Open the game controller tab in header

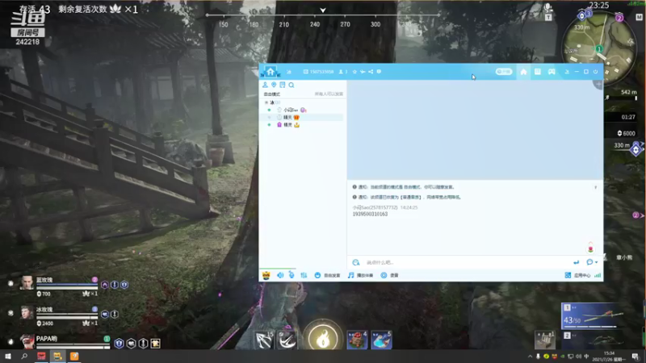tap(552, 72)
